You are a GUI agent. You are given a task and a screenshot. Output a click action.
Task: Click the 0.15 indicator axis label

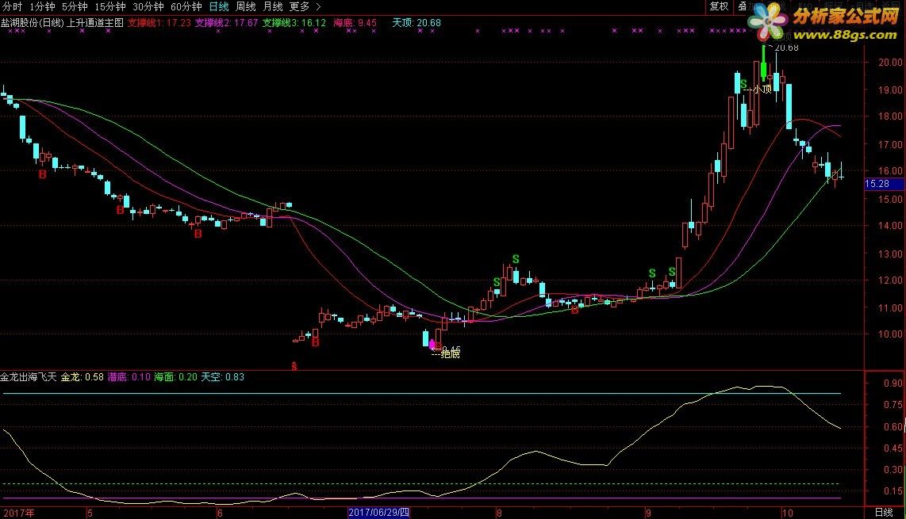click(893, 491)
